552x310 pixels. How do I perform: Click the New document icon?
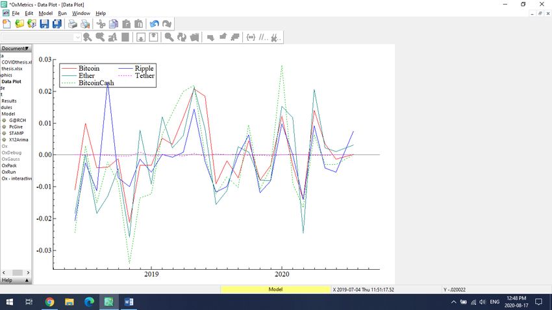[6, 24]
